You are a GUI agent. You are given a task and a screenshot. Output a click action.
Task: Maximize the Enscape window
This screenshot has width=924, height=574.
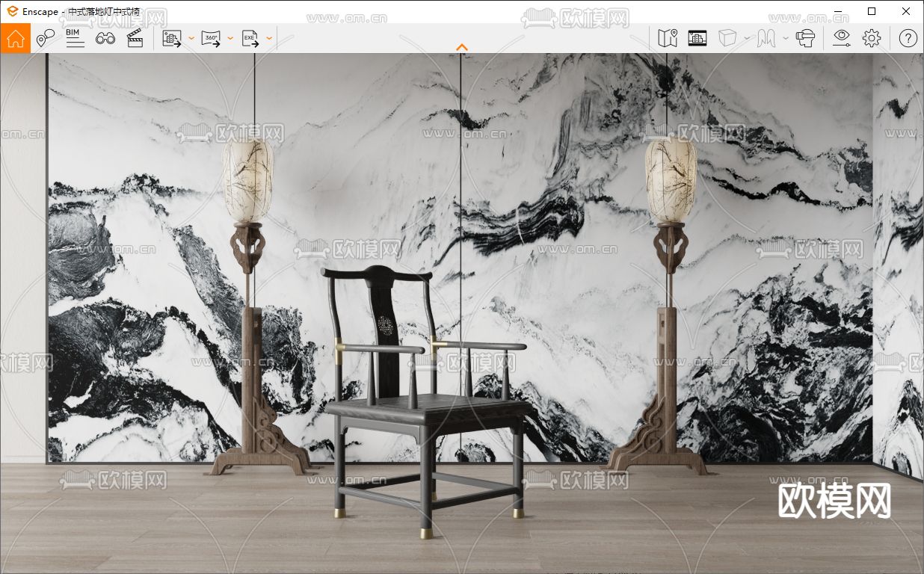(872, 11)
